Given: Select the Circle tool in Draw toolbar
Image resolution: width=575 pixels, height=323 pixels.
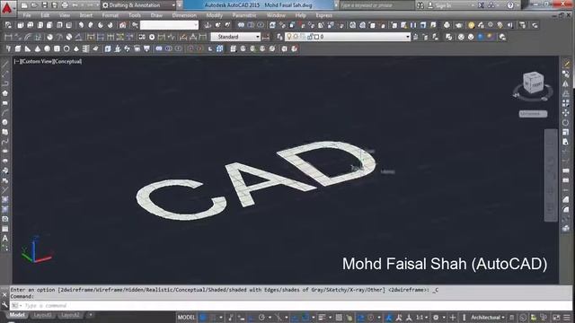Looking at the screenshot, I should click(x=4, y=122).
